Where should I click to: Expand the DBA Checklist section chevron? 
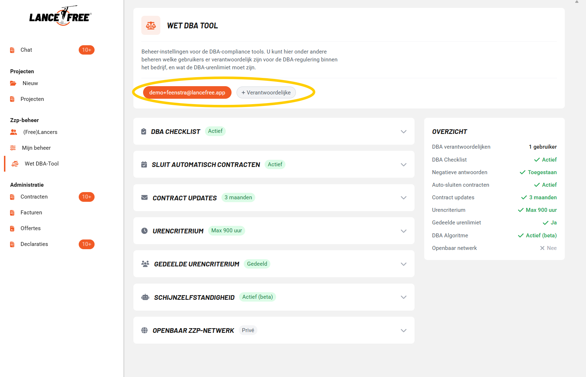click(403, 131)
